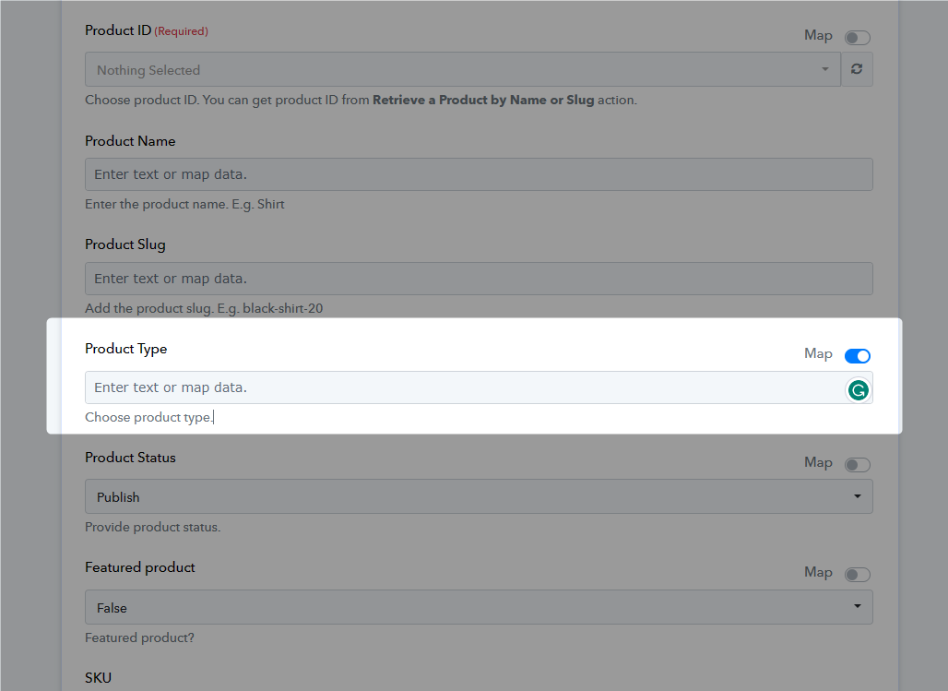Focus the Product Name text field
The image size is (948, 691).
[x=479, y=174]
